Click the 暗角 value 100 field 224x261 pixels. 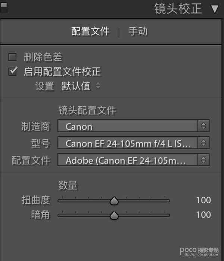203,215
